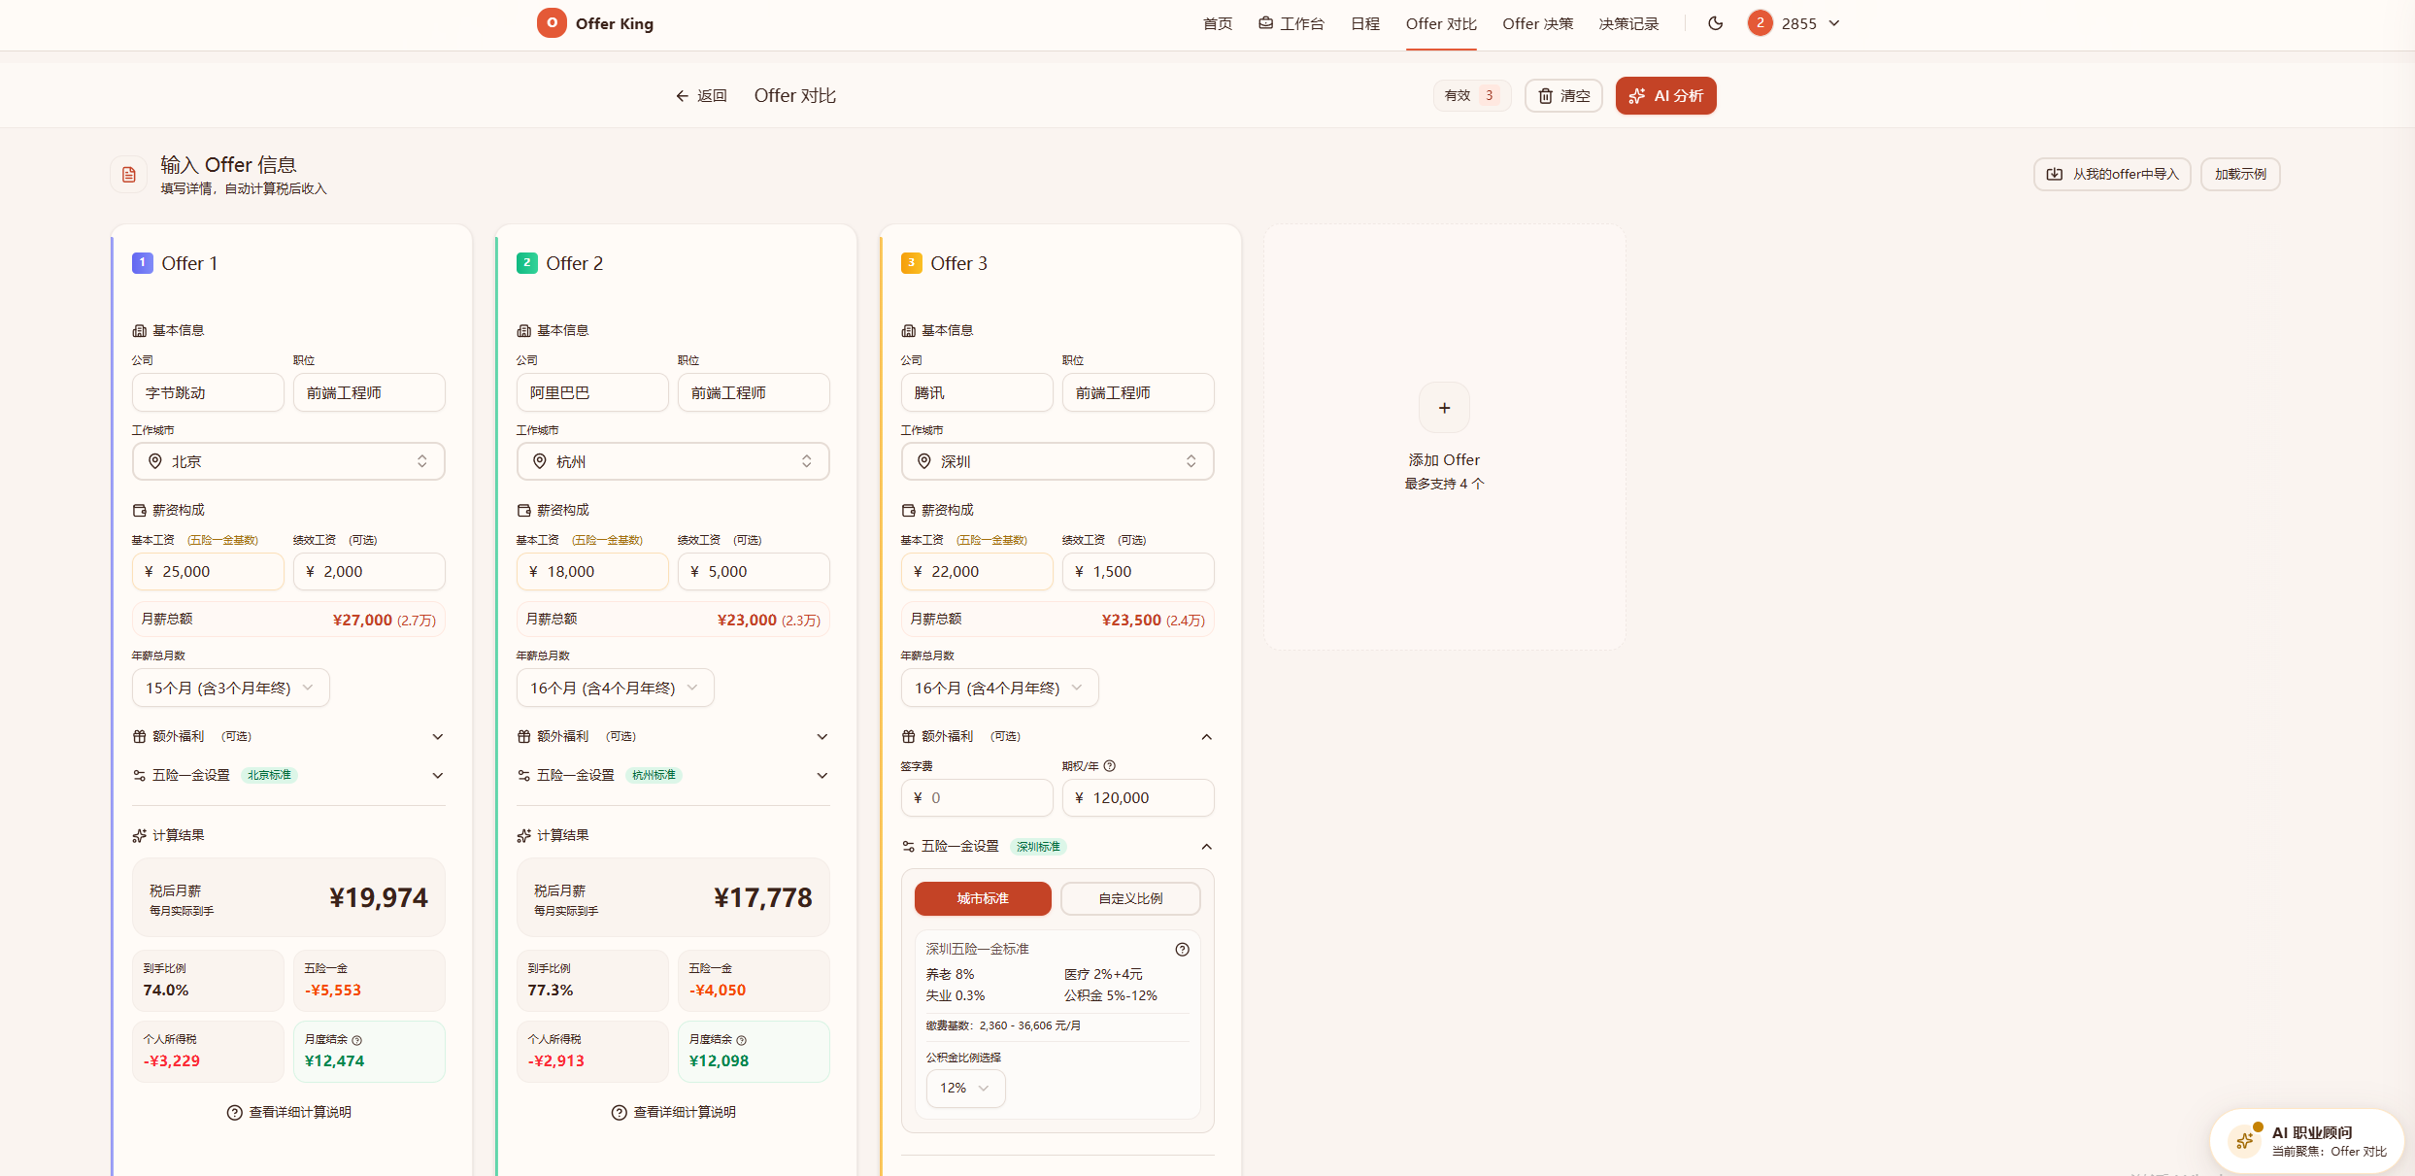Click sparkle icon of Offer 1 计算结果

[140, 836]
